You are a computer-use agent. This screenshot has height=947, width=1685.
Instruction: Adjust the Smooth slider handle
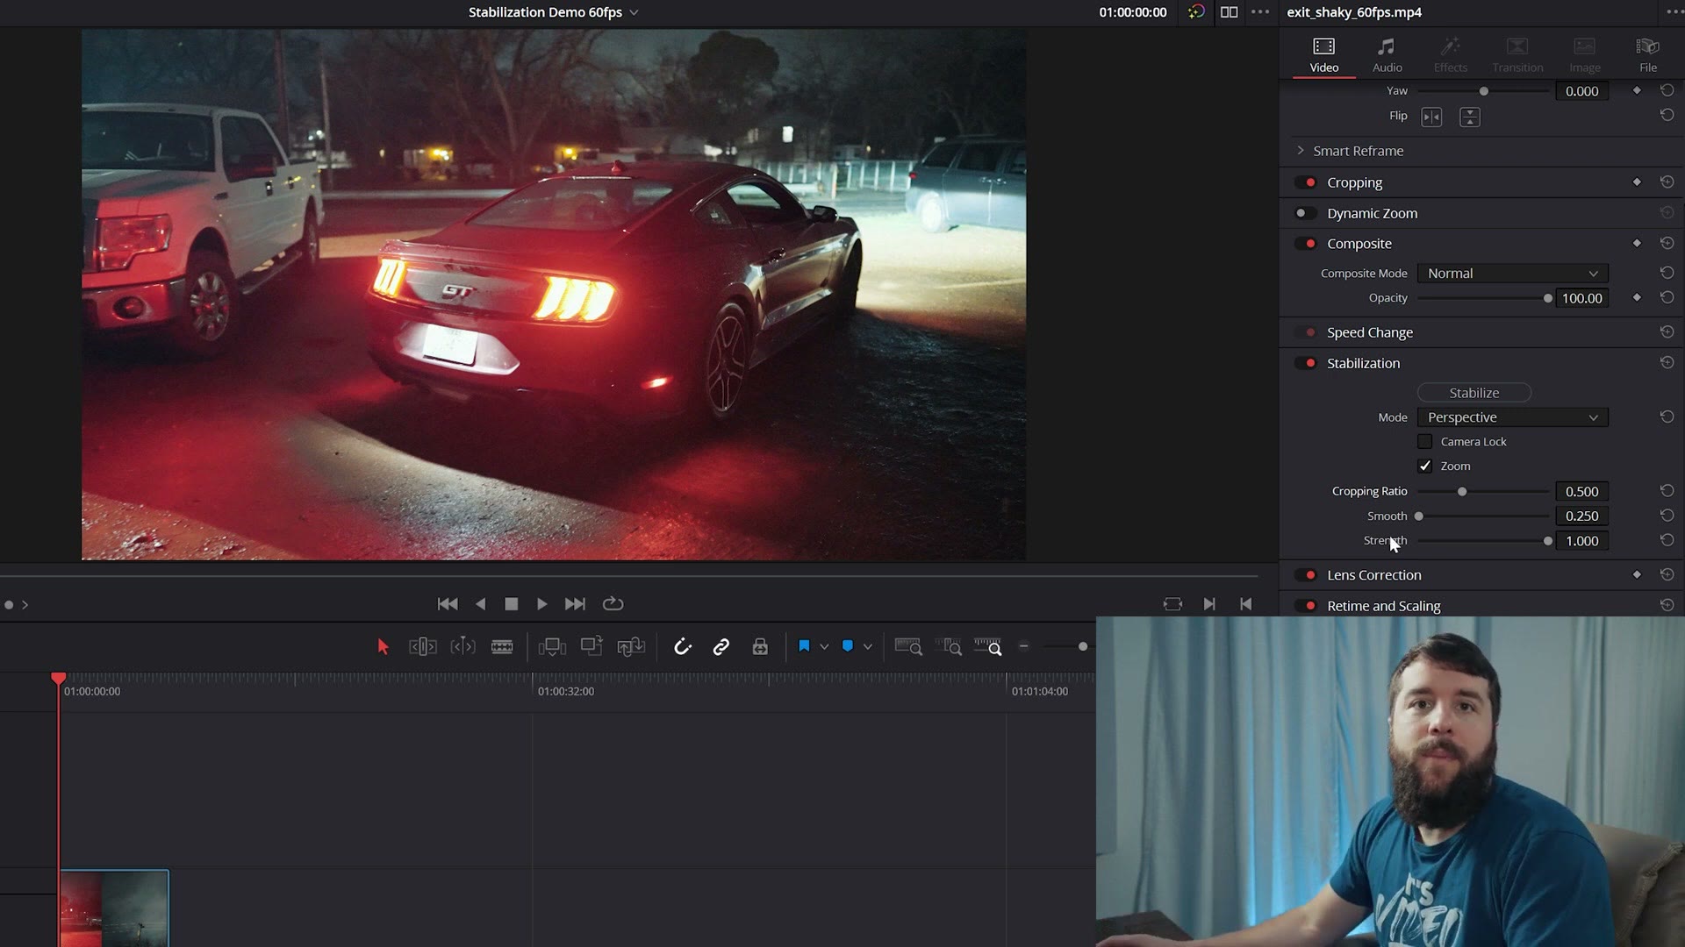point(1419,516)
